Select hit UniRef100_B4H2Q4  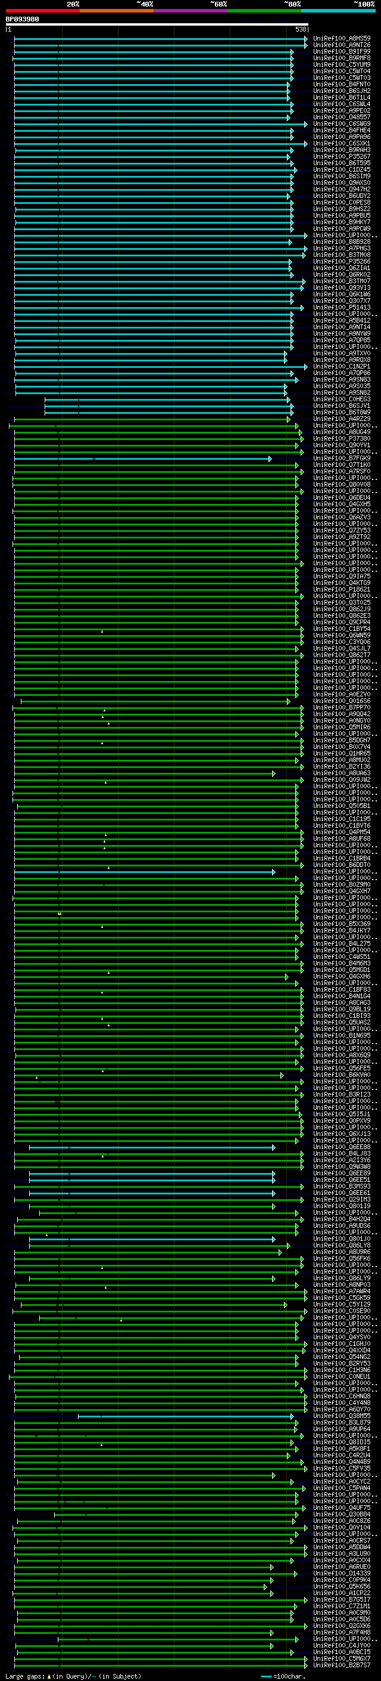[342, 1219]
